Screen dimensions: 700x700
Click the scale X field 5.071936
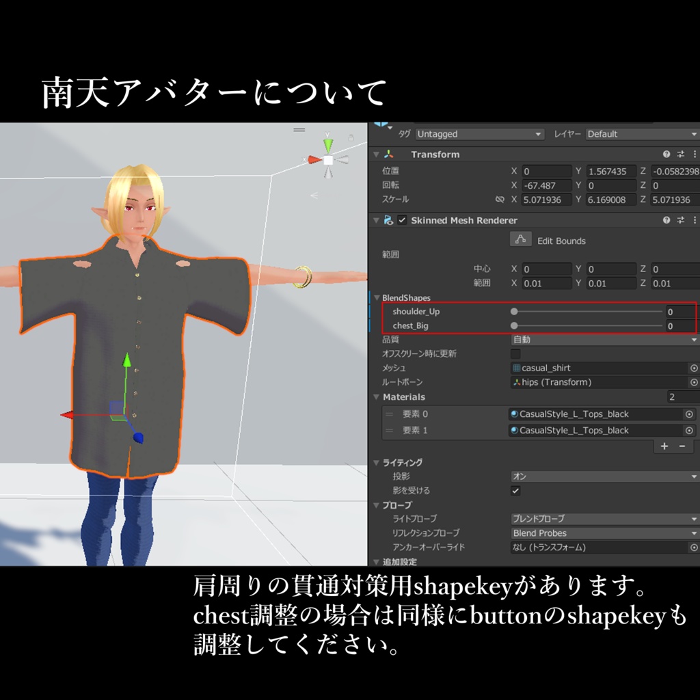[546, 200]
